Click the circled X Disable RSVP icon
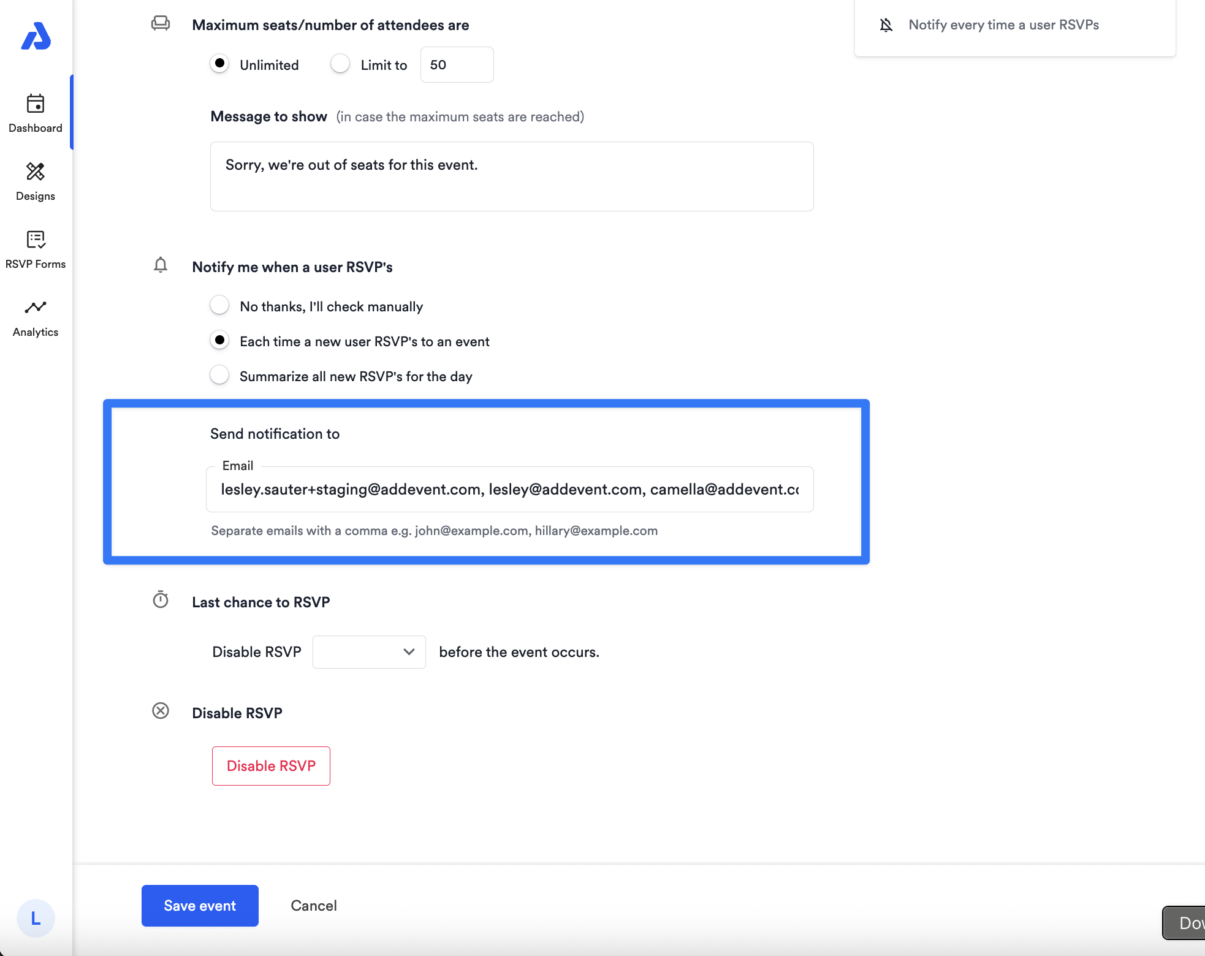1205x956 pixels. [x=161, y=711]
